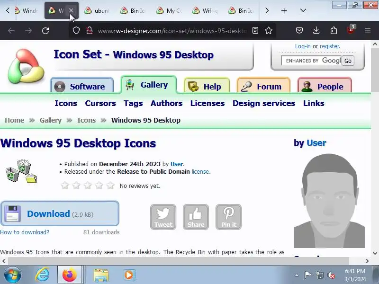Go back to the previous page
379x284 pixels.
[11, 31]
